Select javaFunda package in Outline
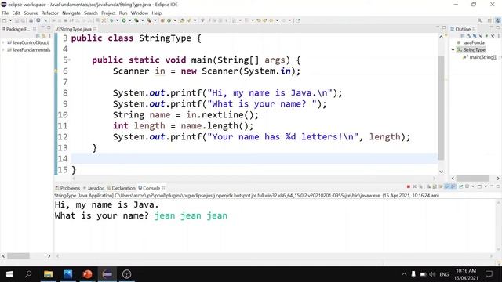502x282 pixels. click(474, 42)
